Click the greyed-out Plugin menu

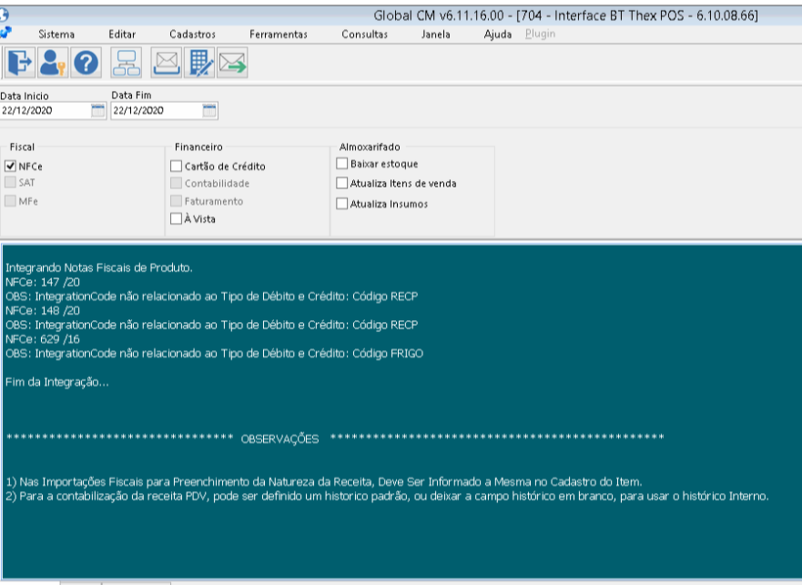pos(540,34)
